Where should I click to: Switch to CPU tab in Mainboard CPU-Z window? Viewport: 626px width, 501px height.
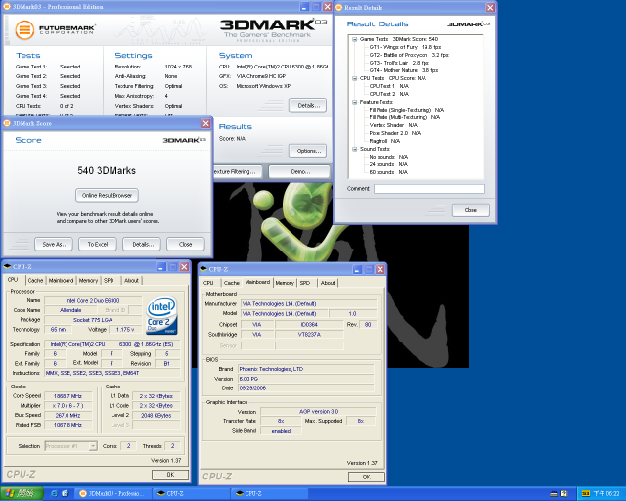pyautogui.click(x=208, y=283)
